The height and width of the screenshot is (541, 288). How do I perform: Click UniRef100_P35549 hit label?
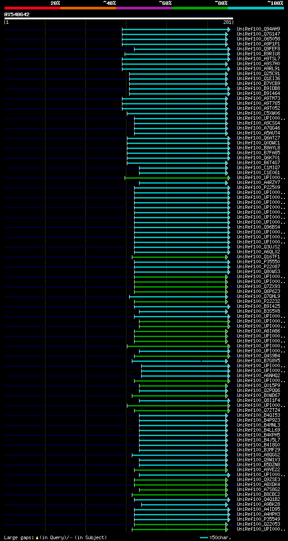click(258, 519)
